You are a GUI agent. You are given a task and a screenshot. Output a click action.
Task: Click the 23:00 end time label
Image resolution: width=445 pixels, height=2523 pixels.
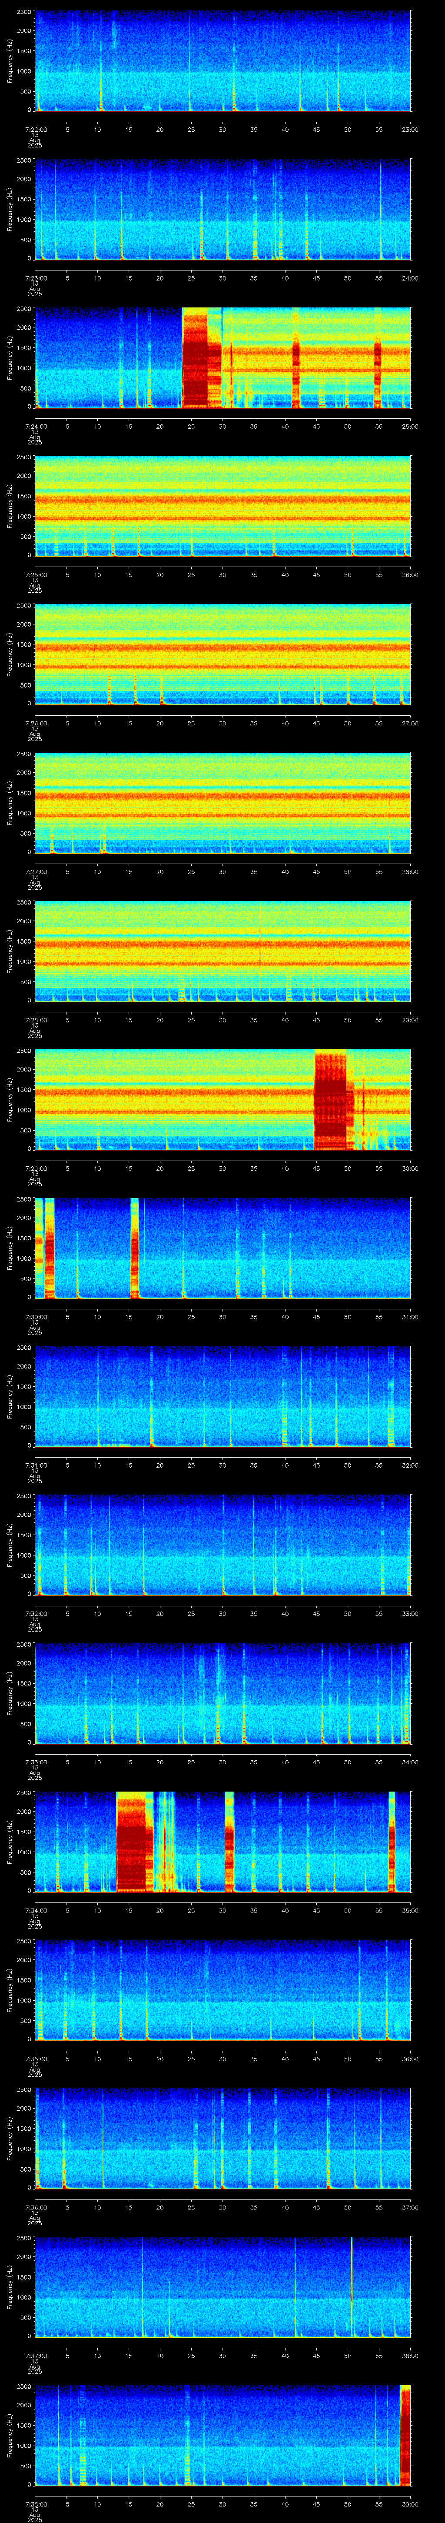pyautogui.click(x=411, y=129)
